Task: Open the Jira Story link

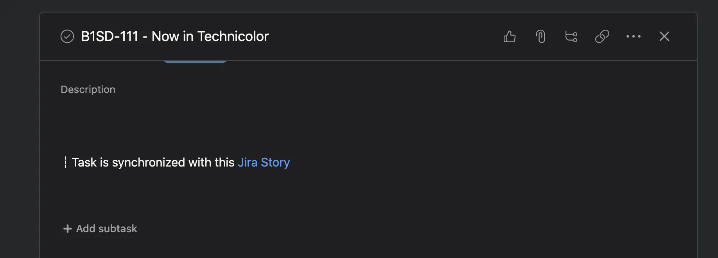Action: coord(264,162)
